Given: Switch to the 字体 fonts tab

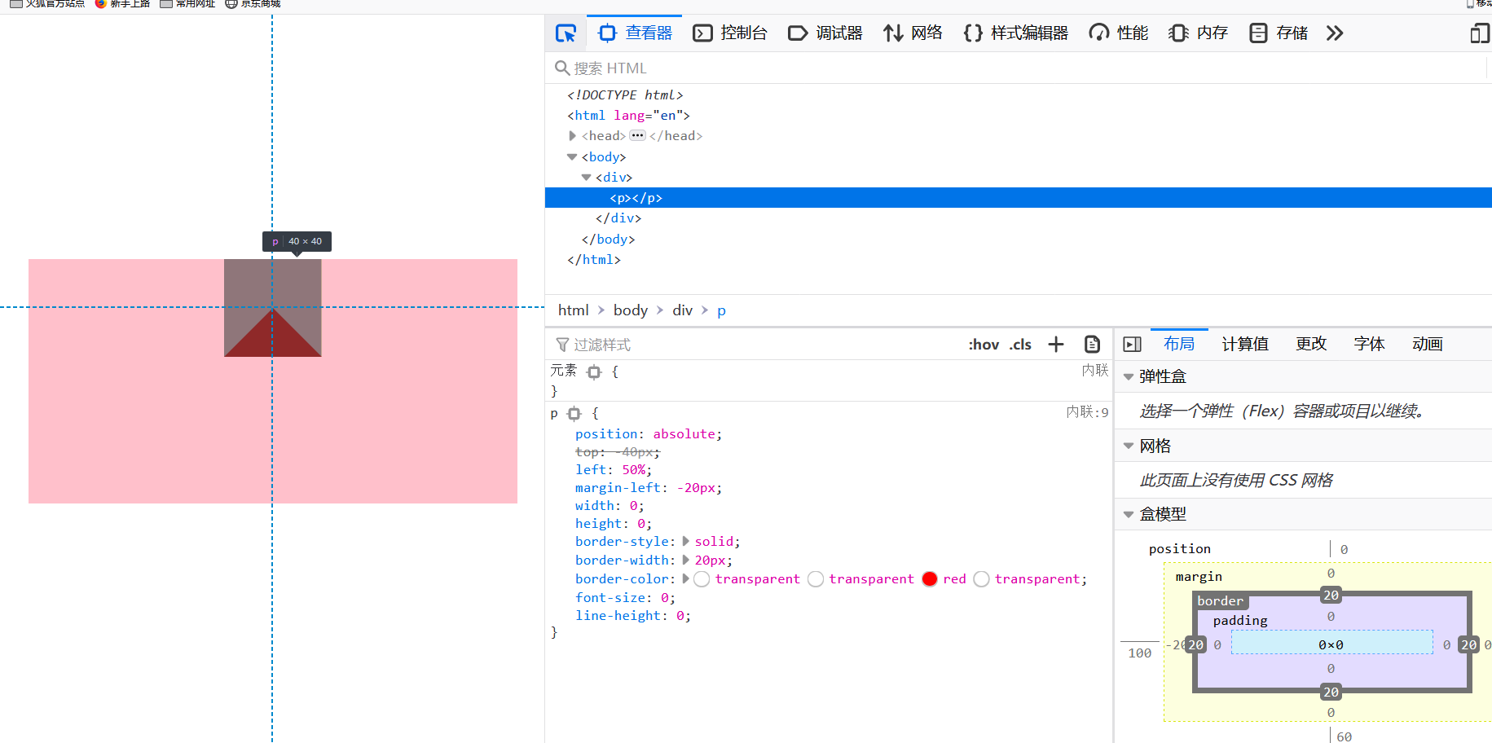Looking at the screenshot, I should pos(1369,344).
